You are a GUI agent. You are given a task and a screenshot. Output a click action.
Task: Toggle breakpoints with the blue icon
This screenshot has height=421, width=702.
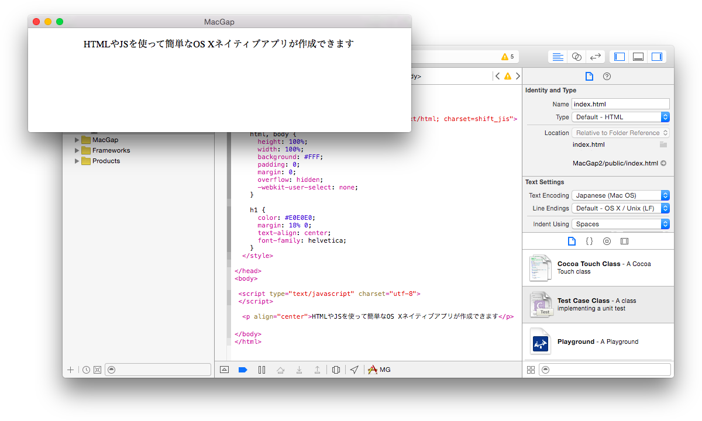pyautogui.click(x=243, y=370)
